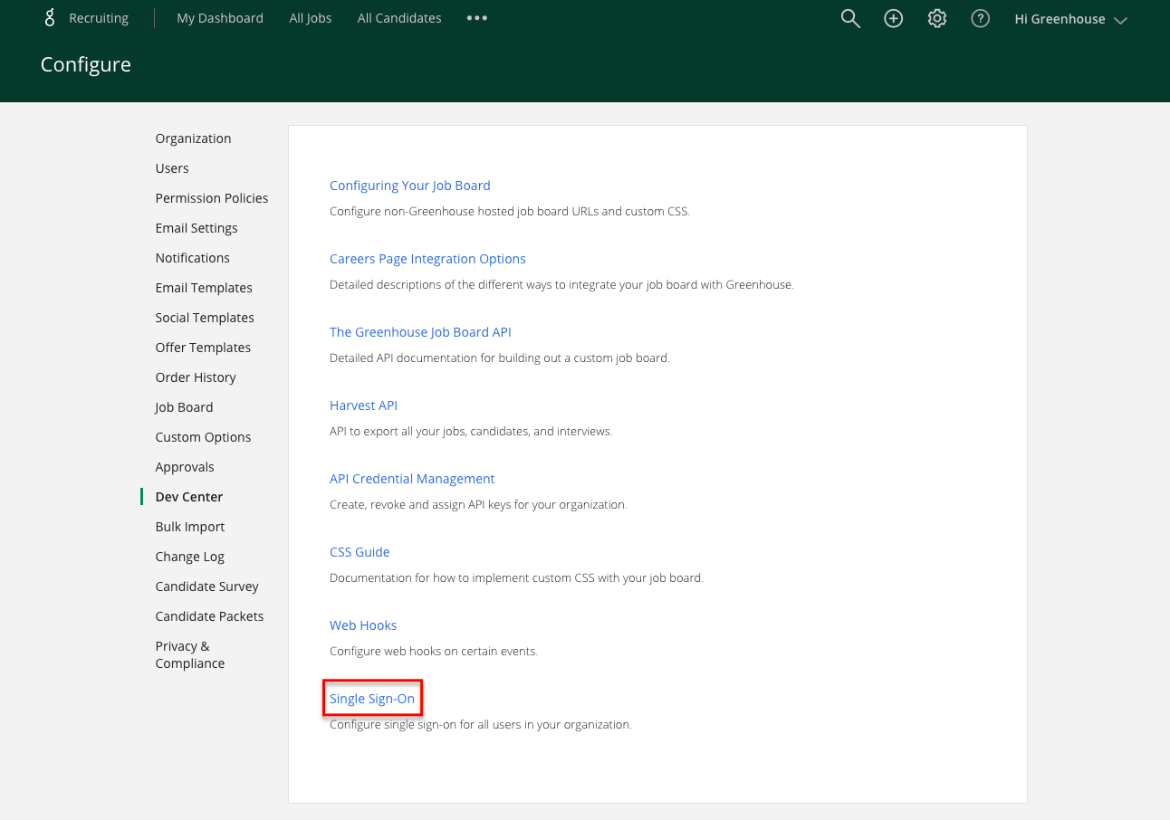Open the search magnifier icon
The height and width of the screenshot is (820, 1170).
849,18
